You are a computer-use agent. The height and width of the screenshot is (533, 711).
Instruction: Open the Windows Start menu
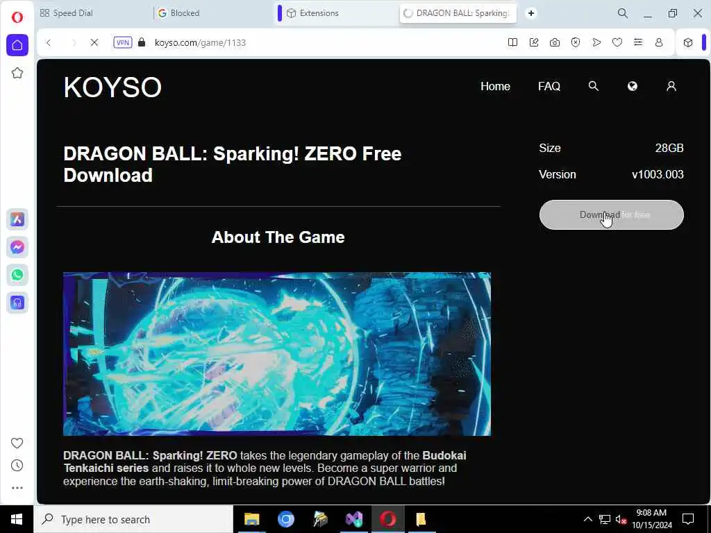pyautogui.click(x=17, y=519)
